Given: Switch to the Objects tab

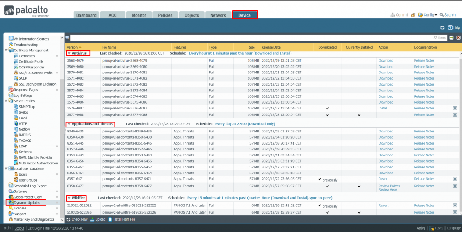Looking at the screenshot, I should tap(192, 15).
